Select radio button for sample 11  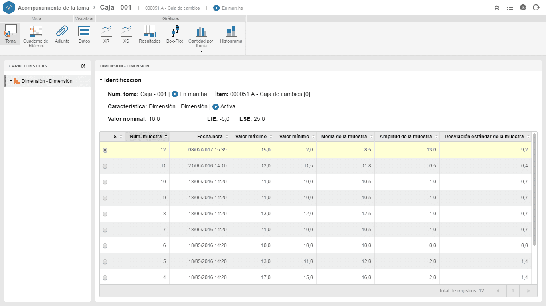pyautogui.click(x=105, y=166)
